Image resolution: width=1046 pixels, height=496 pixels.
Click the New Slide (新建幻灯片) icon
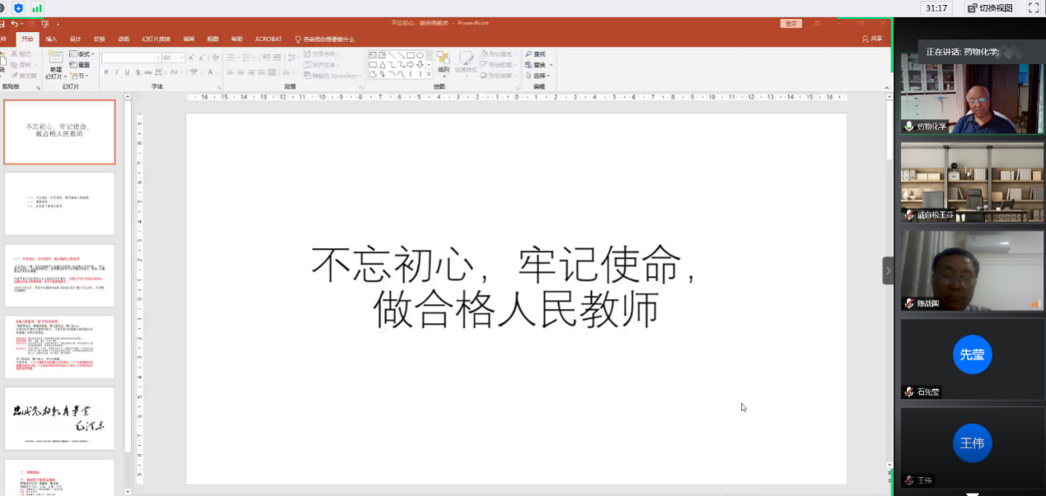point(55,59)
